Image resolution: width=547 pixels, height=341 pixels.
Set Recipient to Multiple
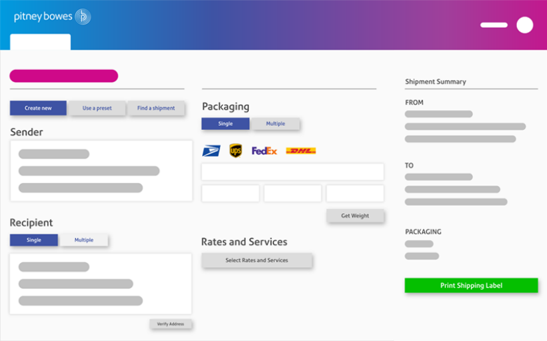point(84,240)
